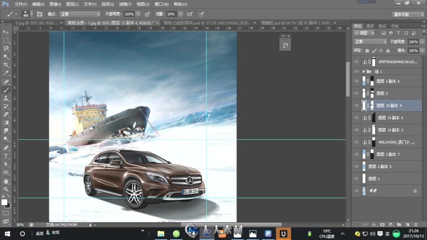This screenshot has height=240, width=427.
Task: Click the foreground color swatch
Action: pos(4,202)
